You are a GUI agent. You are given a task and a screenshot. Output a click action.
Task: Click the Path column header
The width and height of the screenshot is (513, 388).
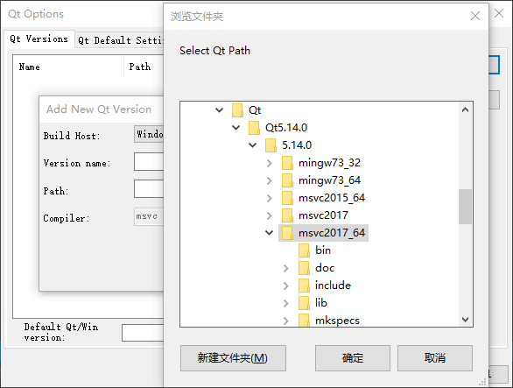[x=144, y=67]
